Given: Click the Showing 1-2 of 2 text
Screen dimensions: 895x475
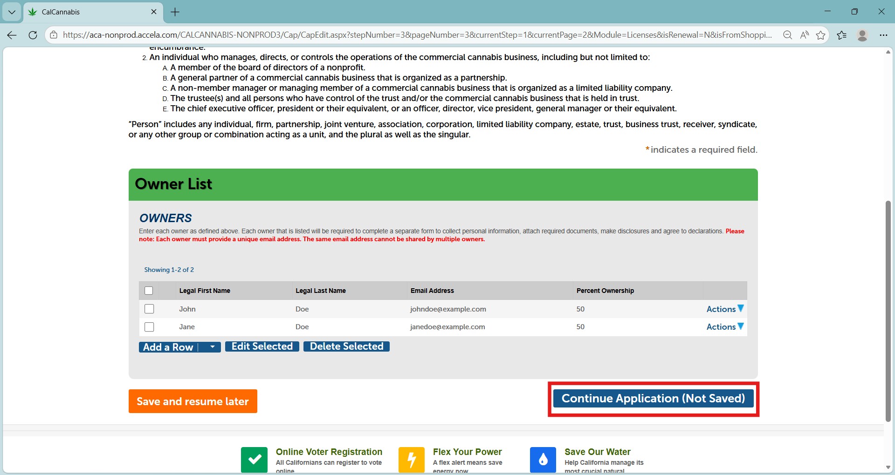Looking at the screenshot, I should click(169, 270).
